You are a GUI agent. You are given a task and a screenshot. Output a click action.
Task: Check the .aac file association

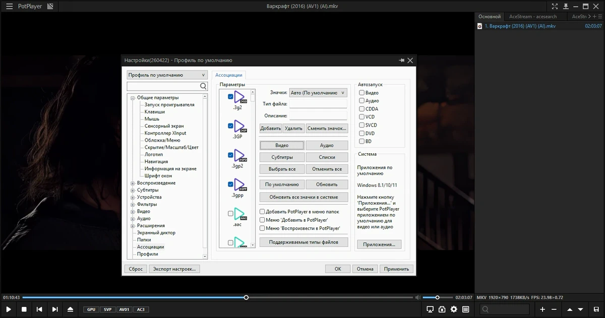[230, 213]
